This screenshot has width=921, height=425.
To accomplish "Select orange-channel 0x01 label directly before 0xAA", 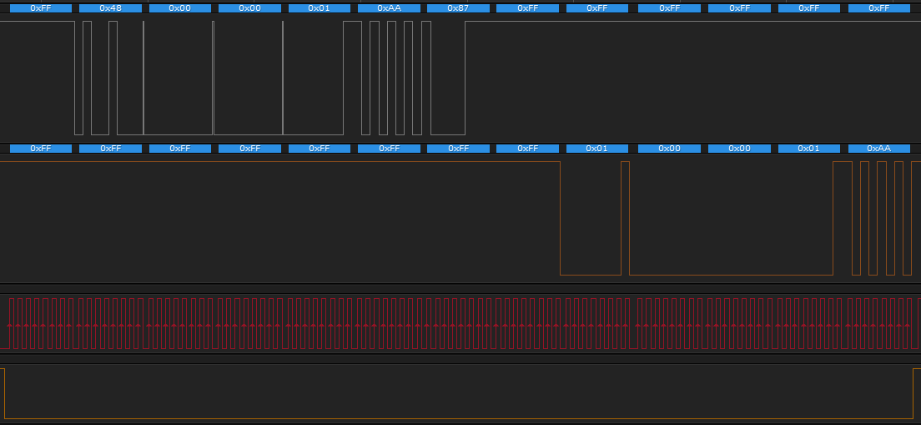I will pos(809,148).
